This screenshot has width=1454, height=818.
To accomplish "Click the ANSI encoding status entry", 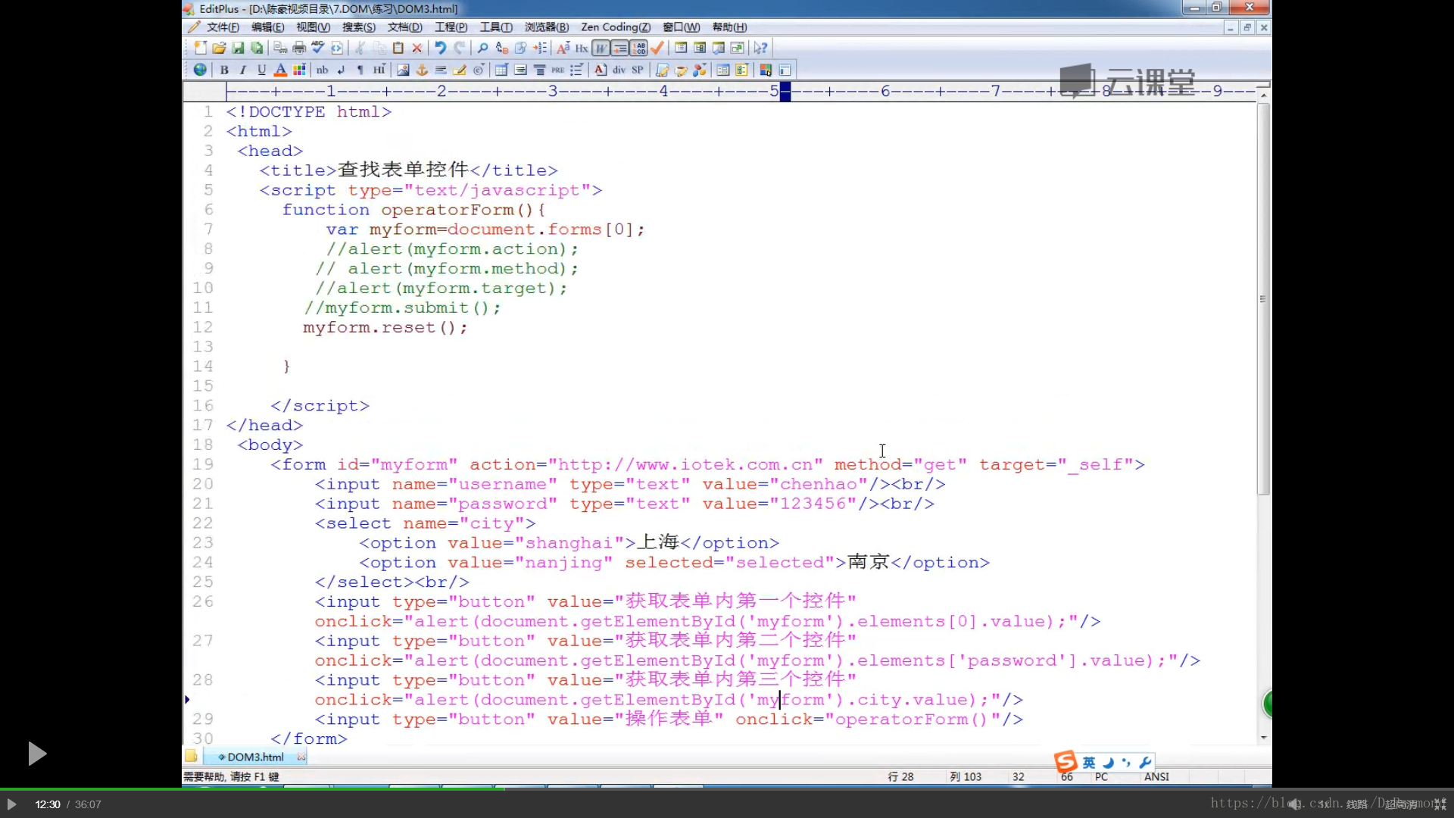I will [x=1156, y=776].
